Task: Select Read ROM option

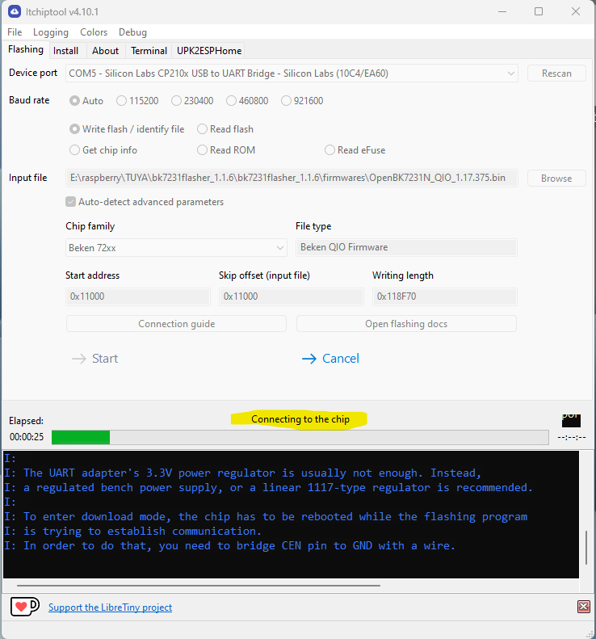Action: coord(226,150)
